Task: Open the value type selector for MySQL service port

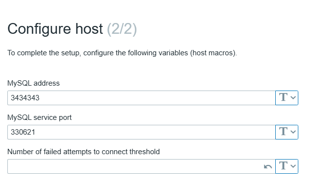Action: pos(287,132)
